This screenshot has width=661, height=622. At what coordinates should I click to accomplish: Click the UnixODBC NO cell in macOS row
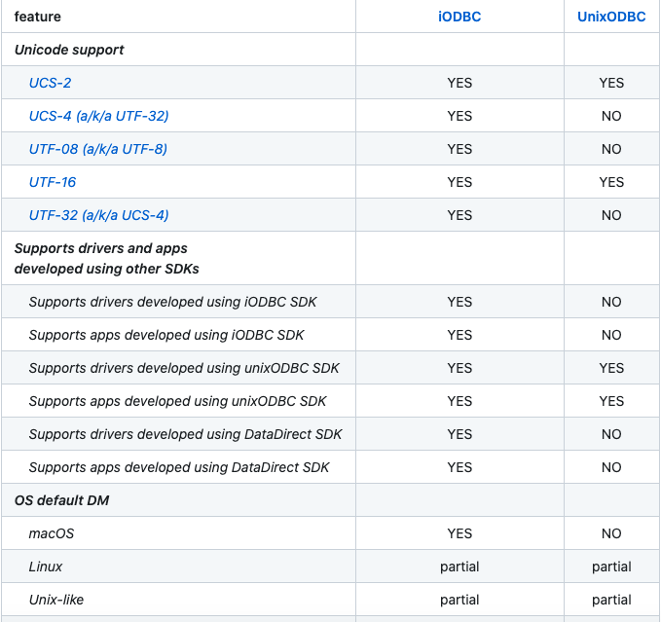(611, 533)
